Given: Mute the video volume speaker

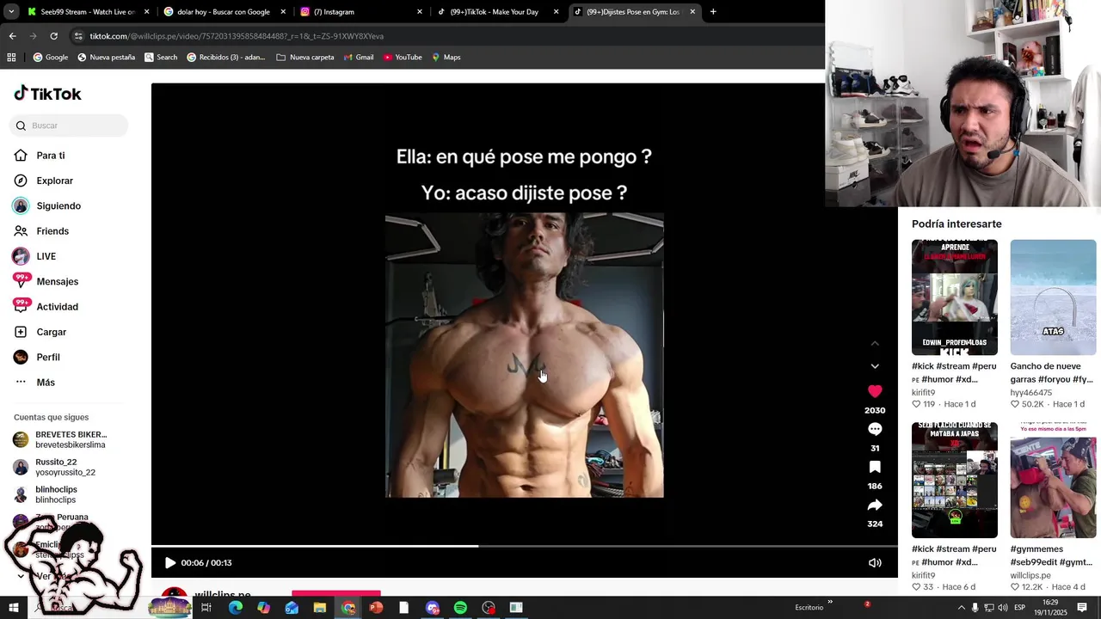Looking at the screenshot, I should tap(875, 563).
